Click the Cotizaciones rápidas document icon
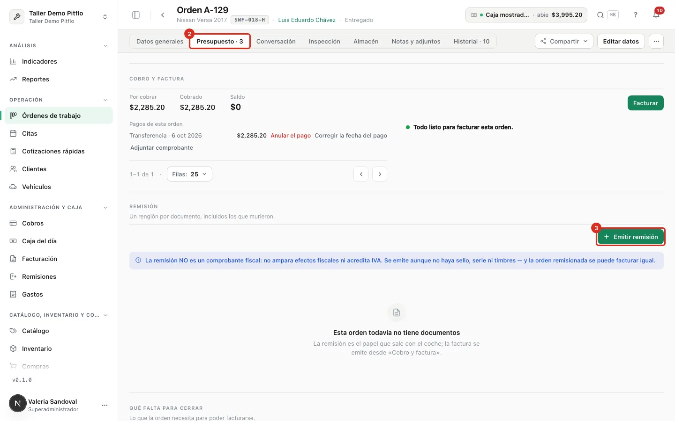 pyautogui.click(x=13, y=151)
